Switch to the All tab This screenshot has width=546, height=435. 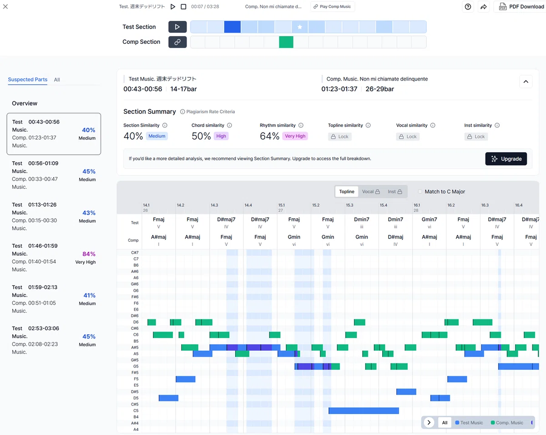(x=57, y=80)
